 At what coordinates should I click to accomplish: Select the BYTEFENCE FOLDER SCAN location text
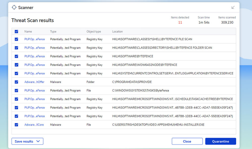(x=162, y=48)
